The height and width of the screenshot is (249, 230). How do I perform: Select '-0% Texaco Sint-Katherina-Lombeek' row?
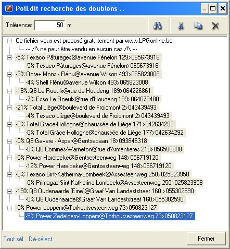coord(103,174)
